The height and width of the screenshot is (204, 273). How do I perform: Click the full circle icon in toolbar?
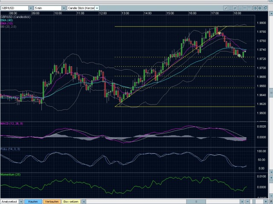click(261, 8)
